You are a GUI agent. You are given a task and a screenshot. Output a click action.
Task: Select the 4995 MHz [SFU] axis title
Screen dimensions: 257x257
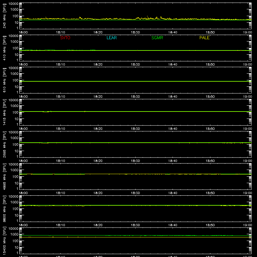coord(4,176)
